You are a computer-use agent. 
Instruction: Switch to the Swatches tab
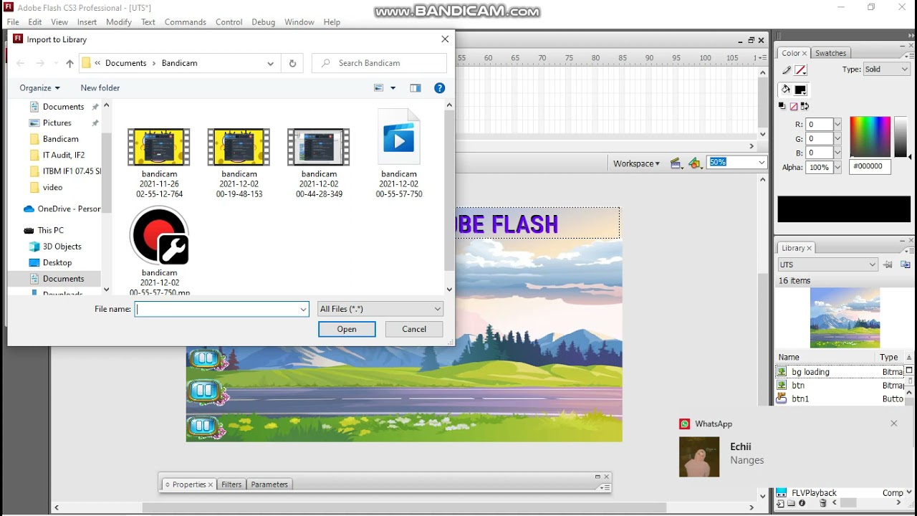[830, 53]
